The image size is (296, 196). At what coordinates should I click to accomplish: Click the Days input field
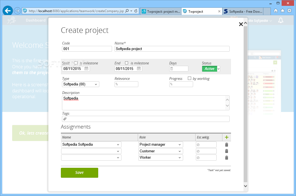179,69
